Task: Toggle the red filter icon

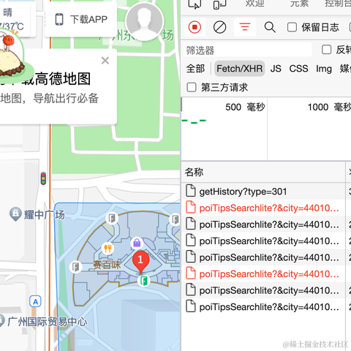Action: point(245,27)
